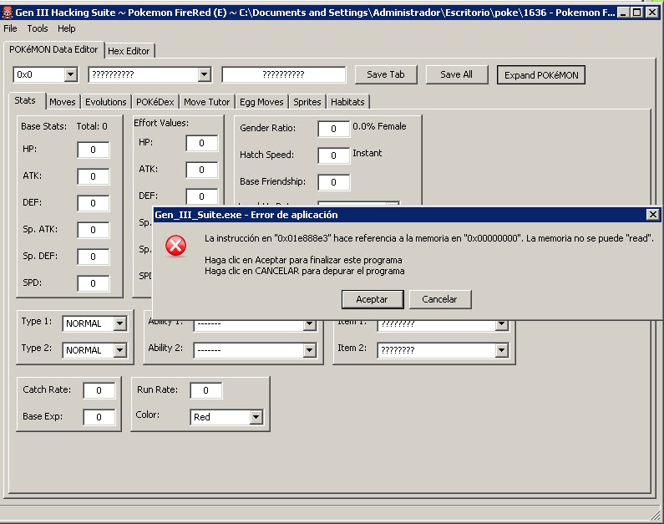The width and height of the screenshot is (664, 524).
Task: Click the Hatch Speed field
Action: pyautogui.click(x=334, y=155)
